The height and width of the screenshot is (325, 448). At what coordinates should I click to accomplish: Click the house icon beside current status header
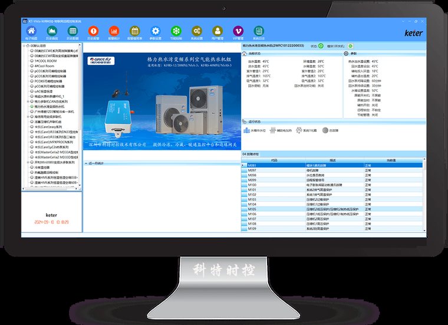pos(244,54)
